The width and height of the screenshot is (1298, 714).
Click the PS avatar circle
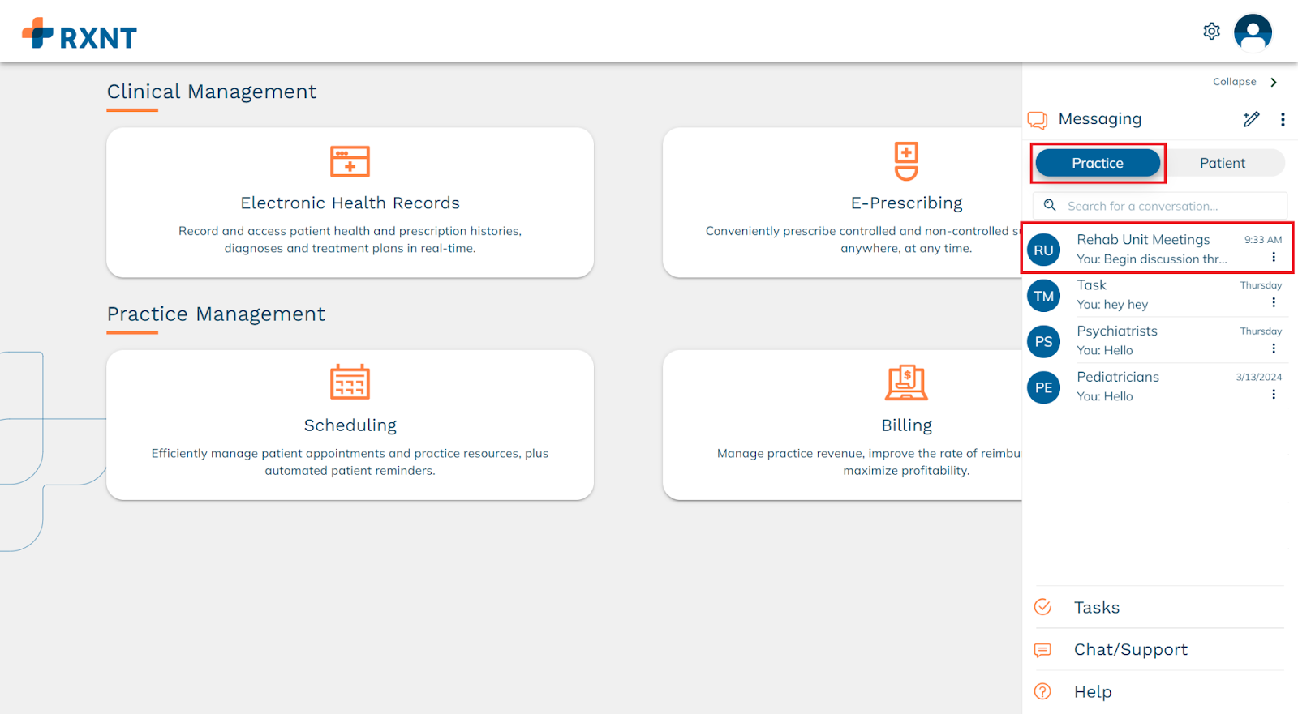tap(1044, 342)
